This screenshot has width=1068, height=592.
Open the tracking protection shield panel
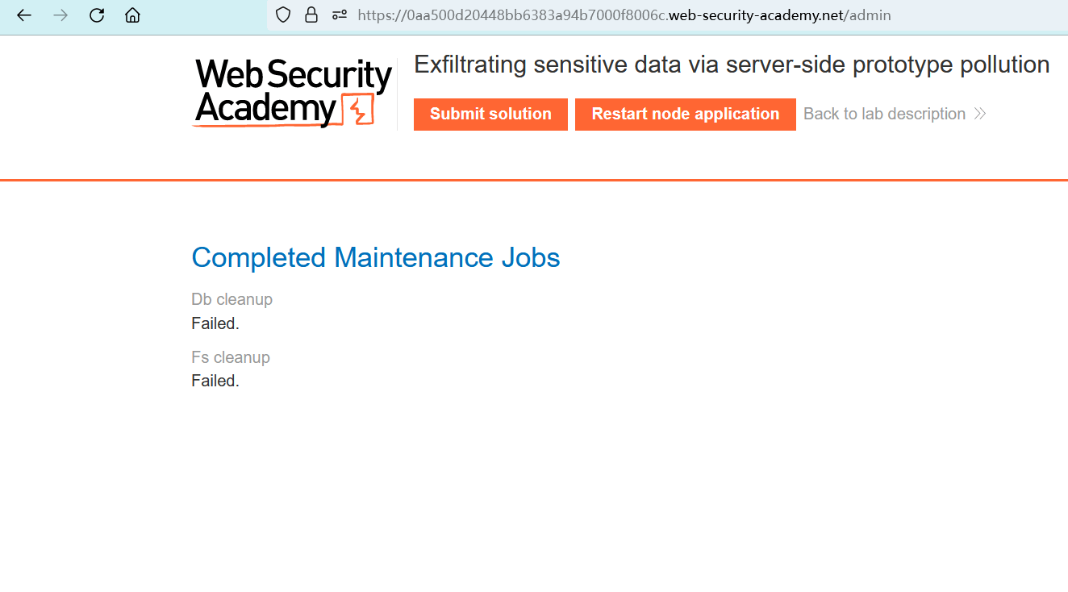pyautogui.click(x=282, y=15)
